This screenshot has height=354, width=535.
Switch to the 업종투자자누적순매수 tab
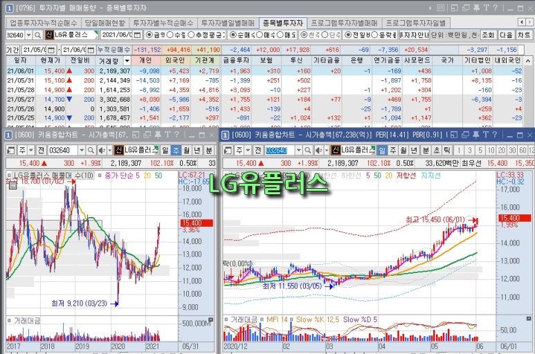coord(44,24)
